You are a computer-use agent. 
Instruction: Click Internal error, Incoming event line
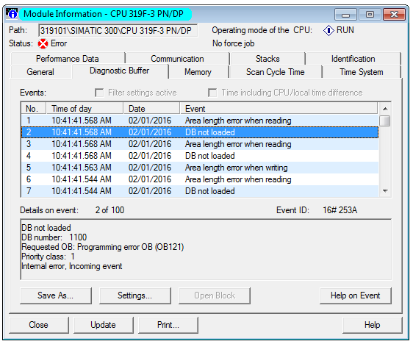[71, 266]
